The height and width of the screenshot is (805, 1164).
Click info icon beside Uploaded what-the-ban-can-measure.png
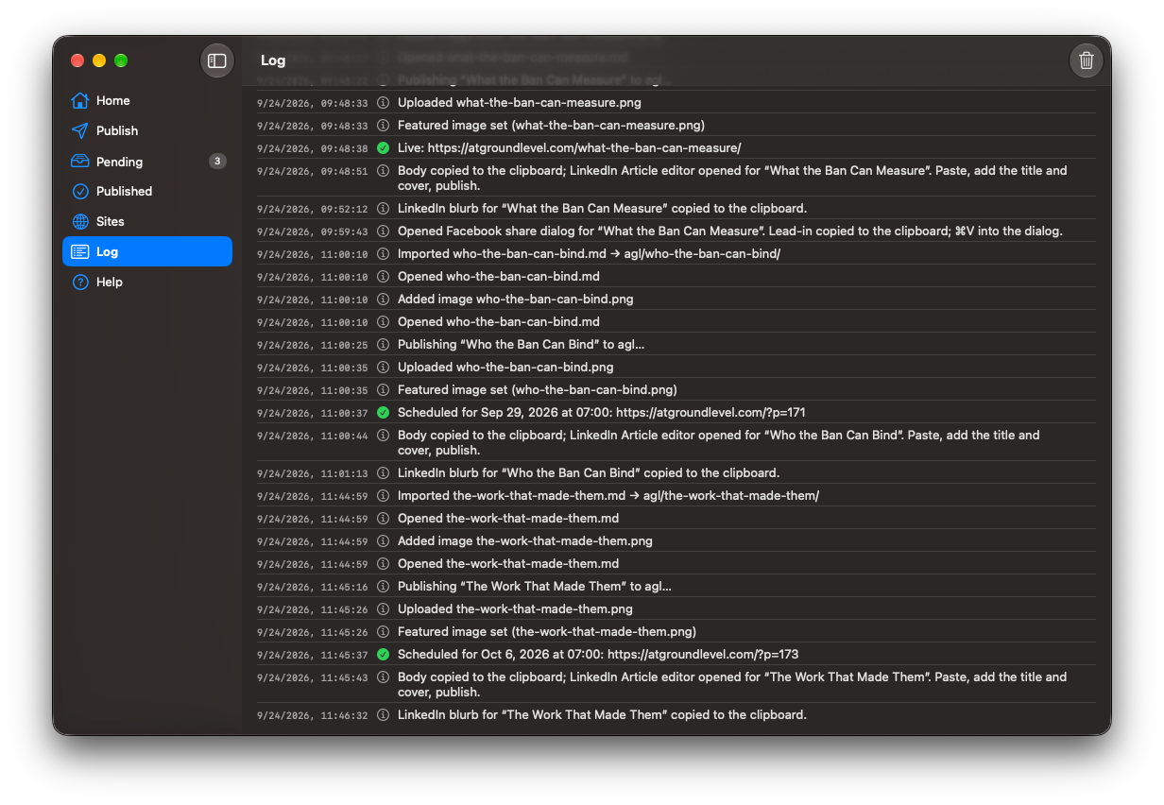tap(383, 102)
